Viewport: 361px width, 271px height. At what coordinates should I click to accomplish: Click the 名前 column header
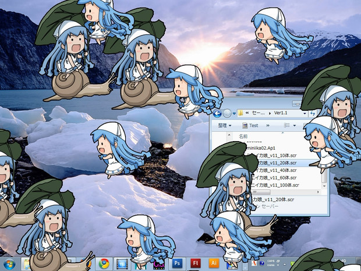click(243, 136)
